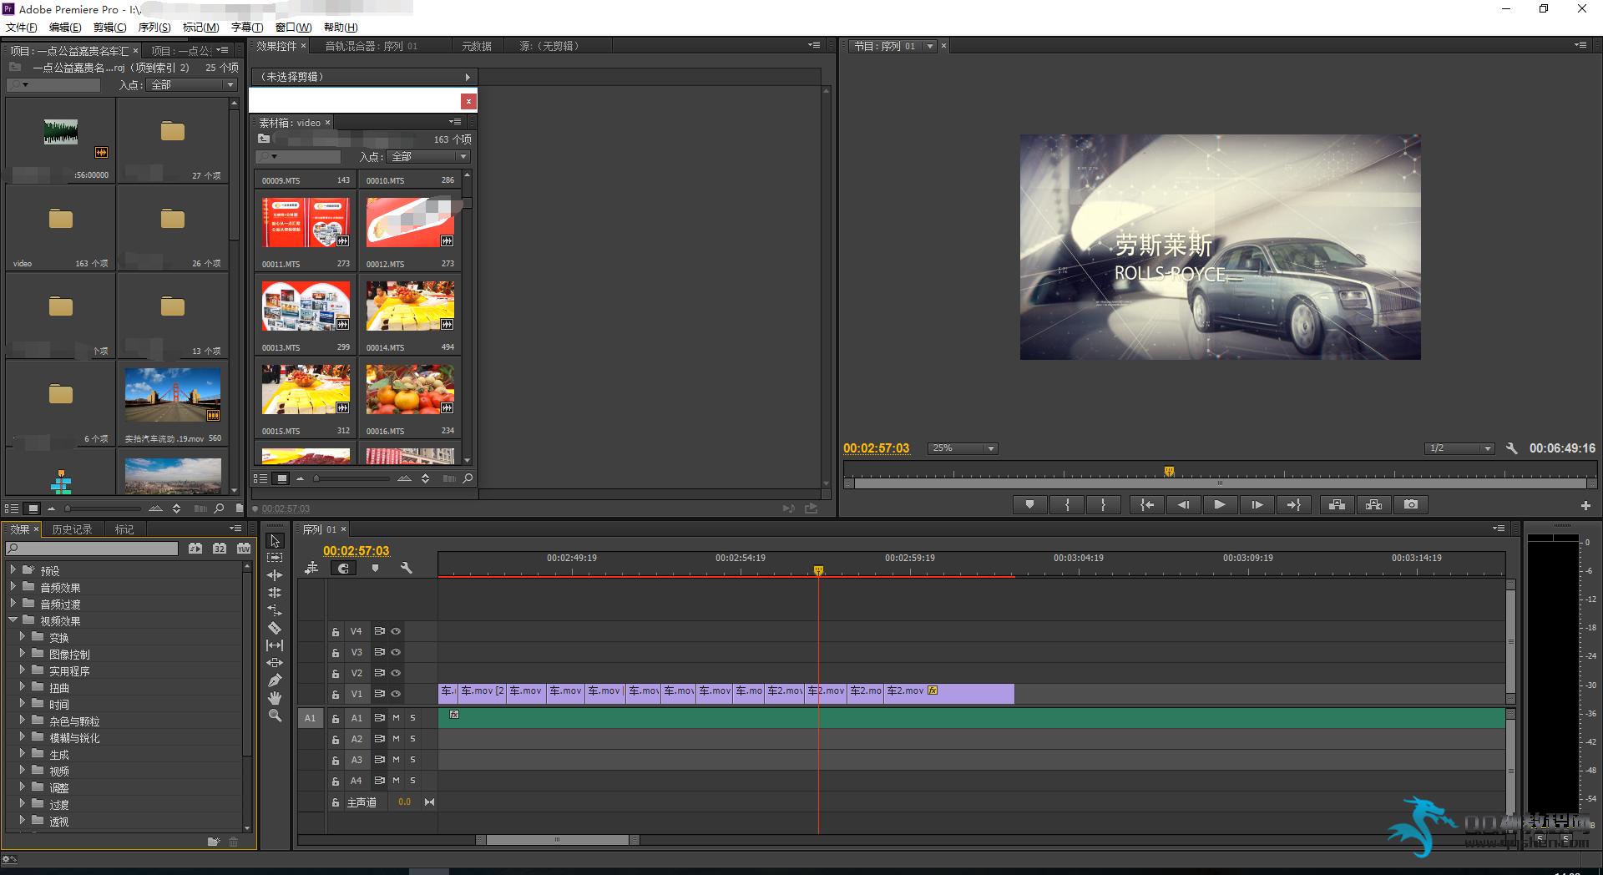The image size is (1603, 875).
Task: Open the 序列 menu
Action: (154, 28)
